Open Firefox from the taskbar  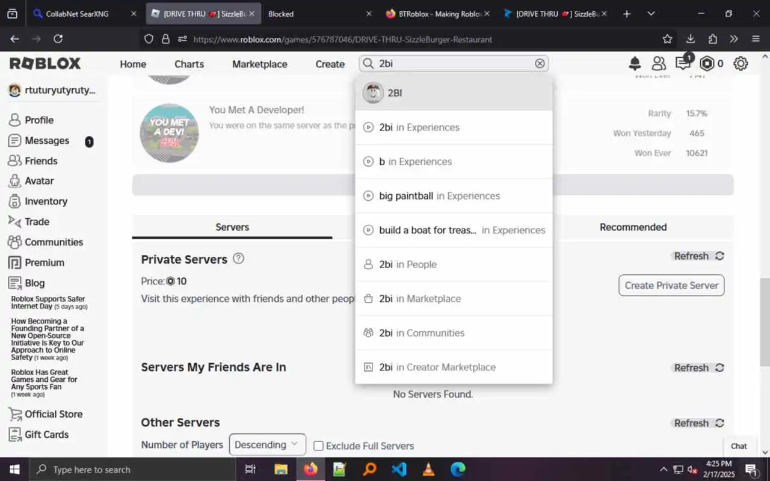(x=310, y=470)
